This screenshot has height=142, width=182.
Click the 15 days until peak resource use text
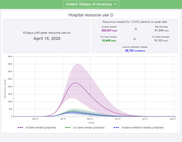(x=47, y=33)
